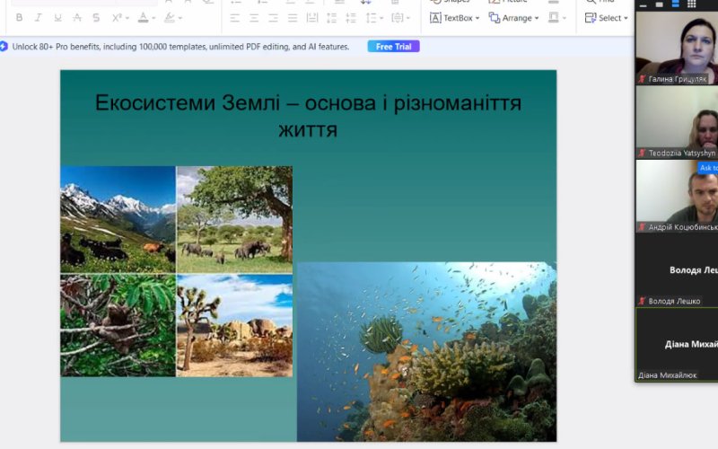Click the vertical text alignment icon
Screen dimensions: 718x449
pos(397,18)
